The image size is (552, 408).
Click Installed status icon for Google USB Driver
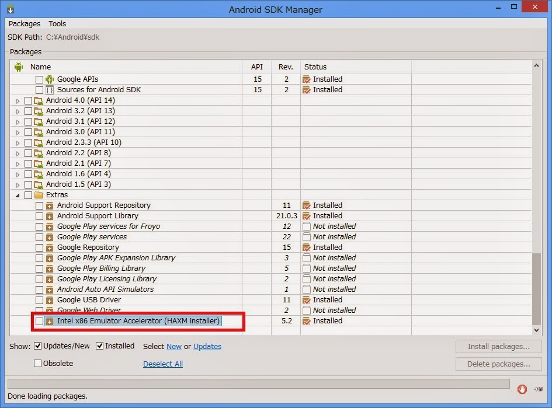306,300
